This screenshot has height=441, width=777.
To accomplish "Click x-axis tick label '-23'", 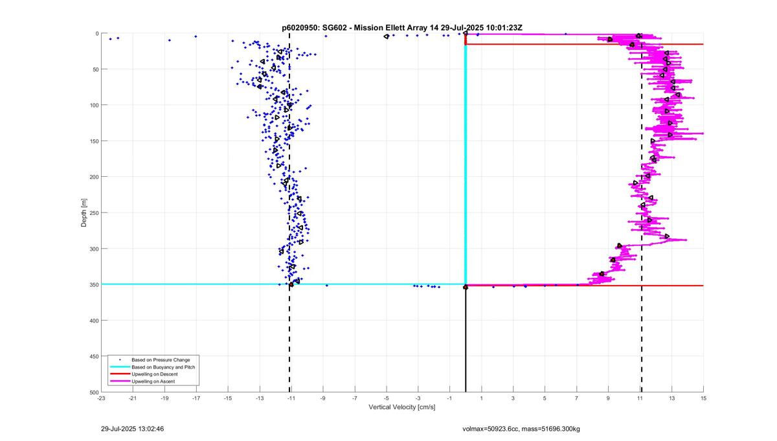I will pyautogui.click(x=101, y=398).
